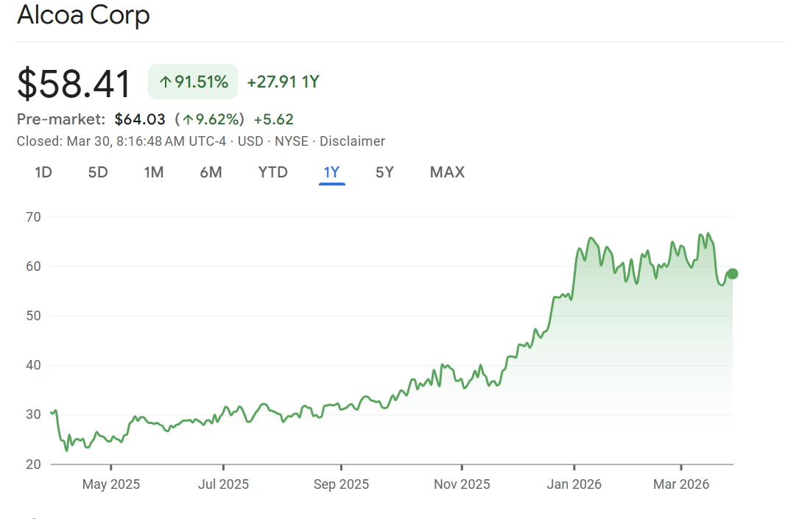
Task: Open the Disclaimer link
Action: click(352, 141)
